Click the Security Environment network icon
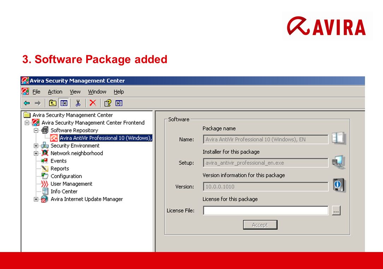This screenshot has height=269, width=383. tap(45, 146)
